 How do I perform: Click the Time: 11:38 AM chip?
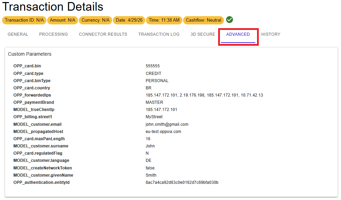(164, 20)
